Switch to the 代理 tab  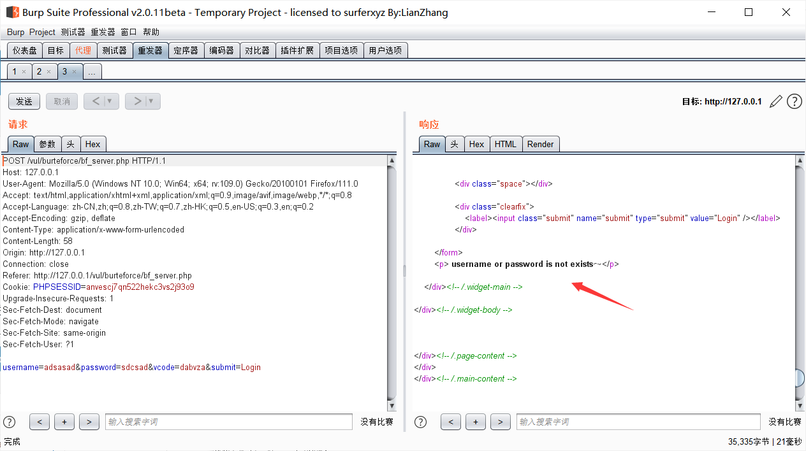coord(83,50)
